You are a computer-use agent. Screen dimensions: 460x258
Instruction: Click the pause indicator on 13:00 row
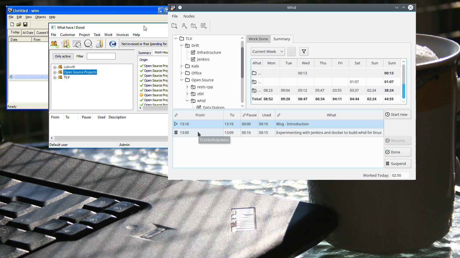[x=176, y=132]
